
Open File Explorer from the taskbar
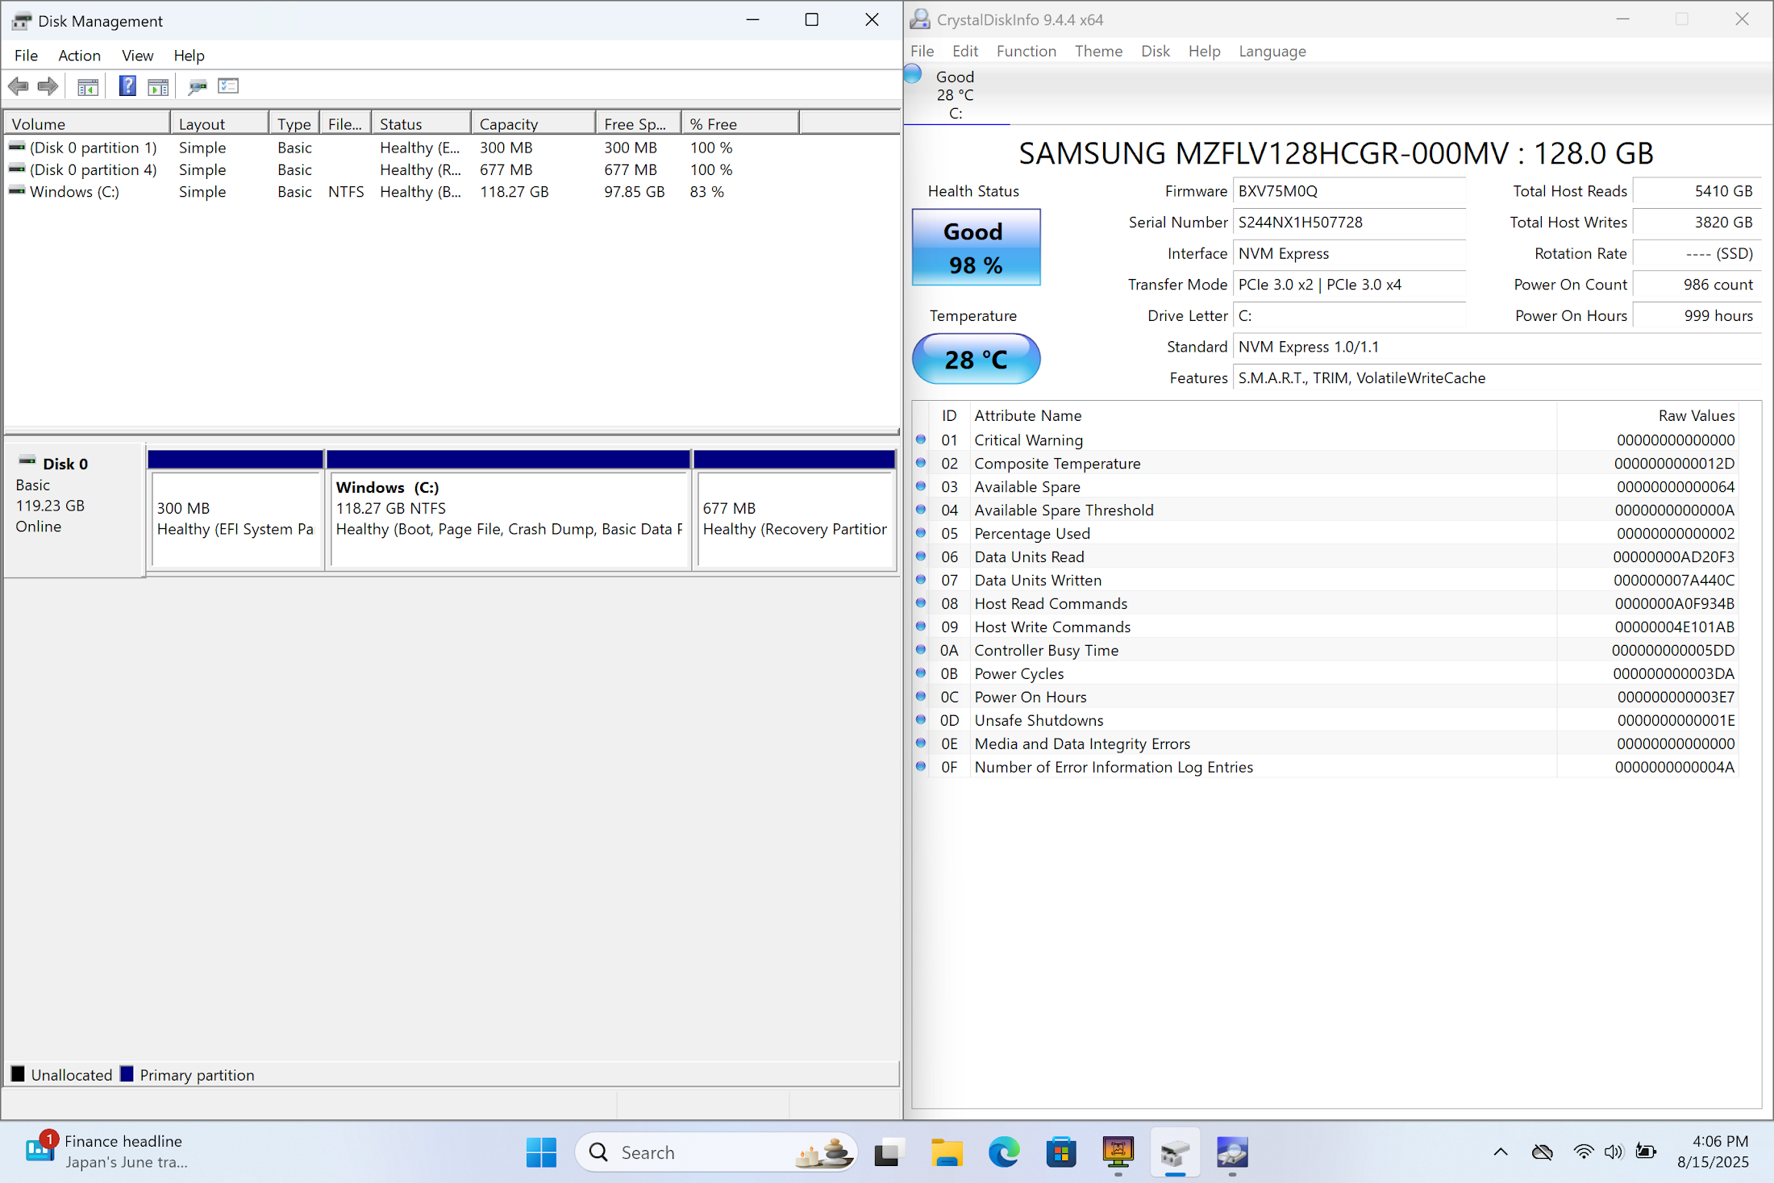click(947, 1152)
